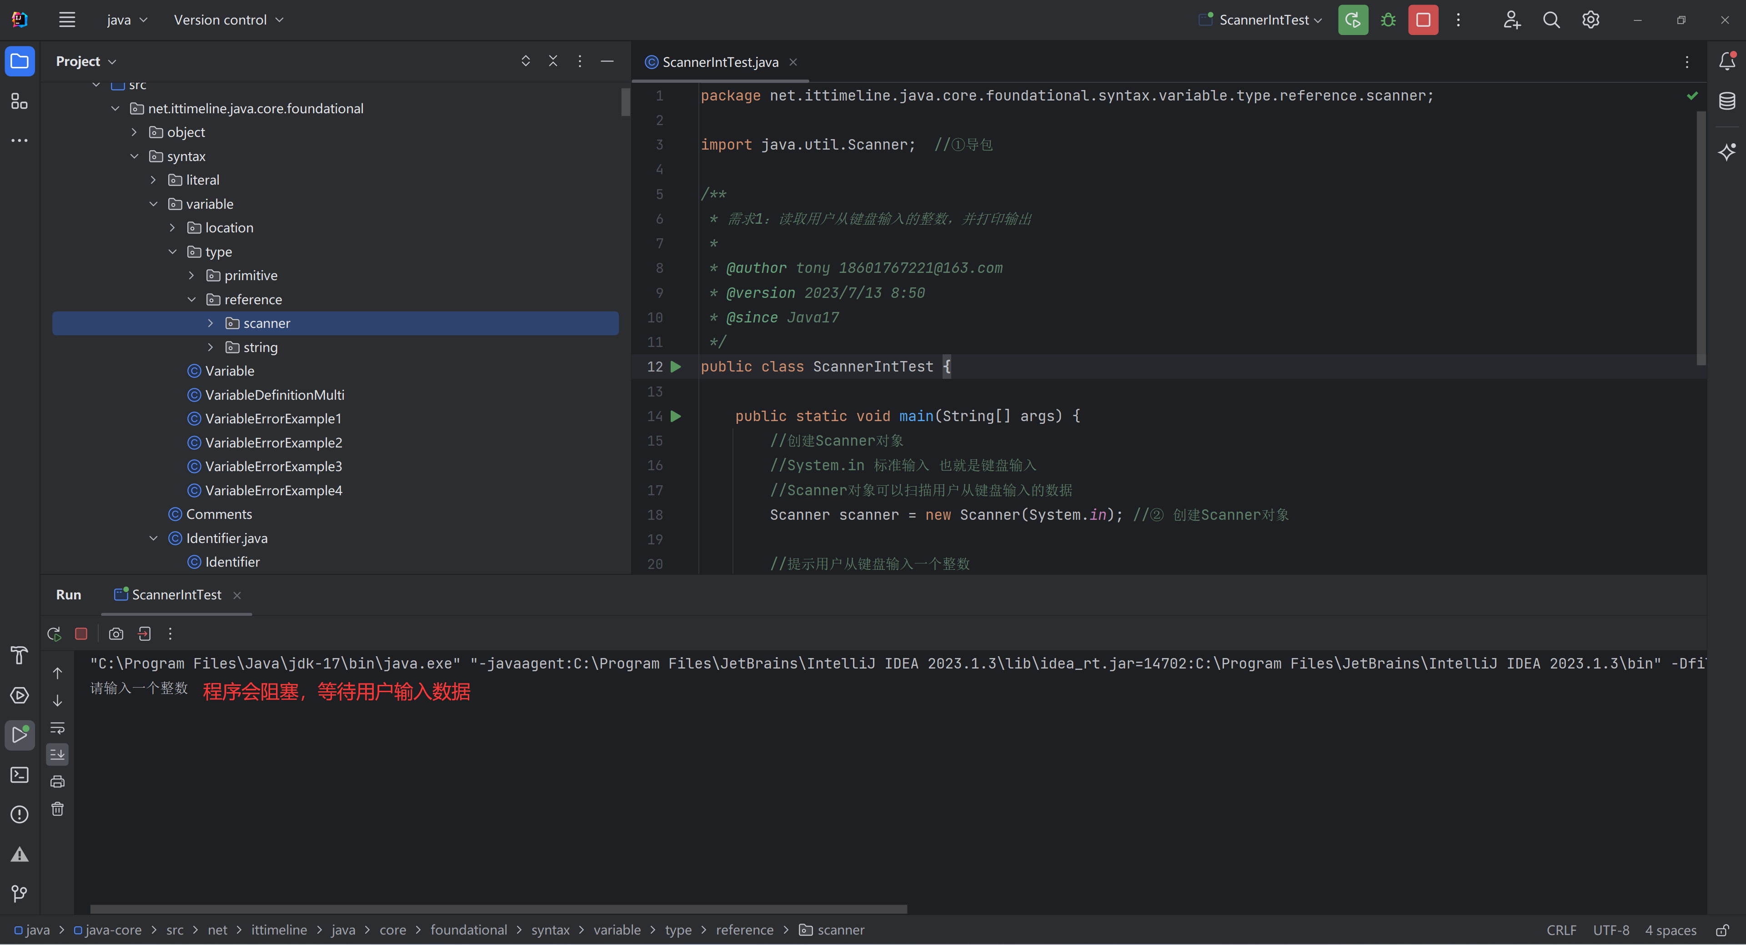Change UTF-8 file encoding
This screenshot has height=945, width=1746.
tap(1611, 930)
